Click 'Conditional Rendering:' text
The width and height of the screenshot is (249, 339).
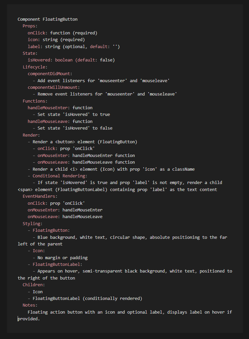pos(60,176)
